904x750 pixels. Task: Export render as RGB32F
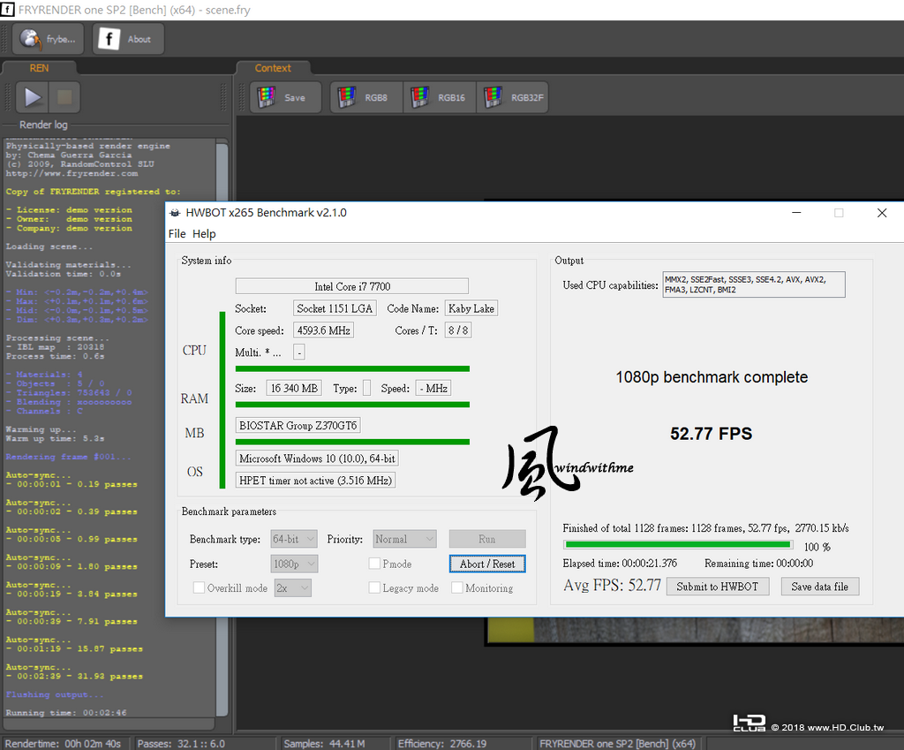(513, 97)
